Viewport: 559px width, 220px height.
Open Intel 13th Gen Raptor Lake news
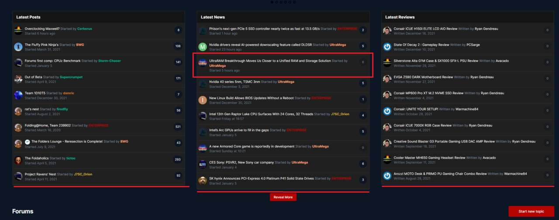261,114
